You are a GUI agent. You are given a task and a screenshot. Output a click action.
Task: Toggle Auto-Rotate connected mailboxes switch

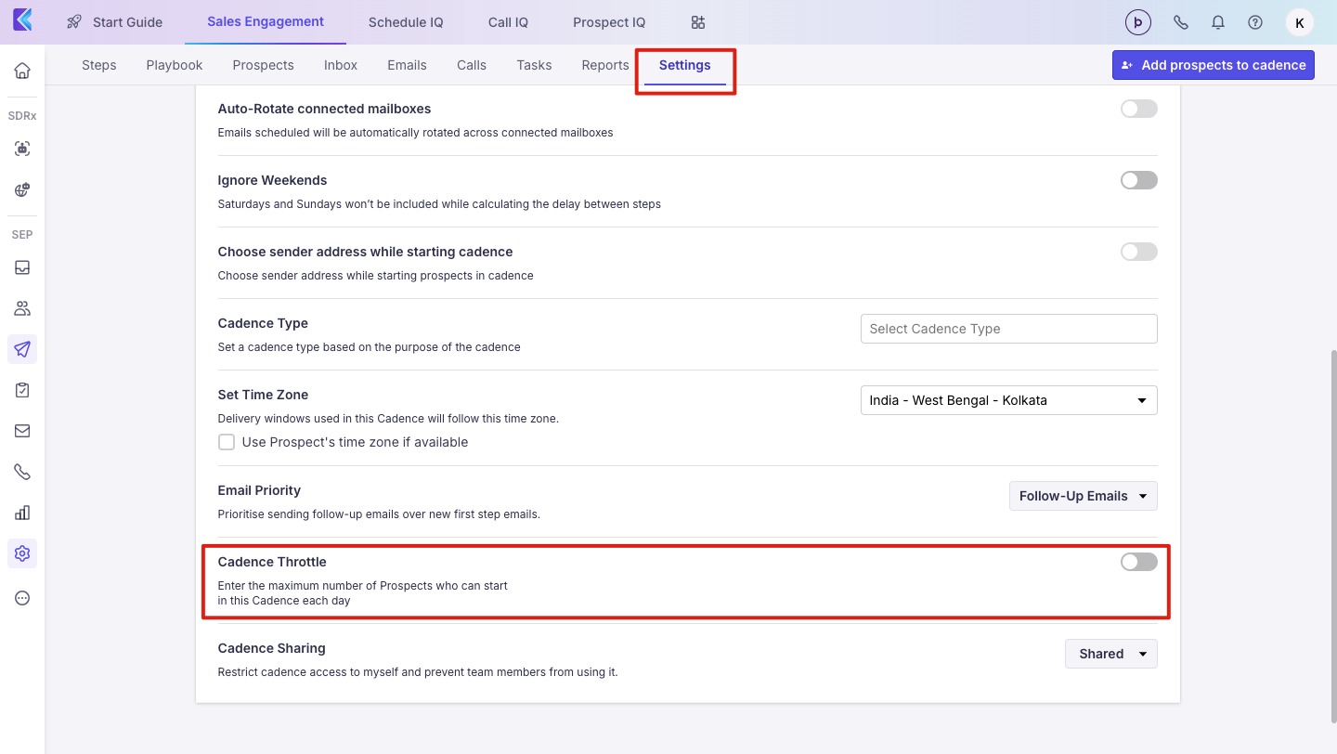click(1139, 109)
